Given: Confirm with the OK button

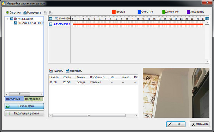Looking at the screenshot, I should coord(176,124).
